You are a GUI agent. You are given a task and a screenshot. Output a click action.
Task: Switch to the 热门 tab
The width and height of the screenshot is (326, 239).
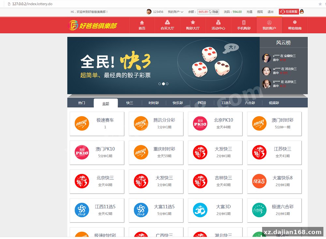(x=81, y=103)
